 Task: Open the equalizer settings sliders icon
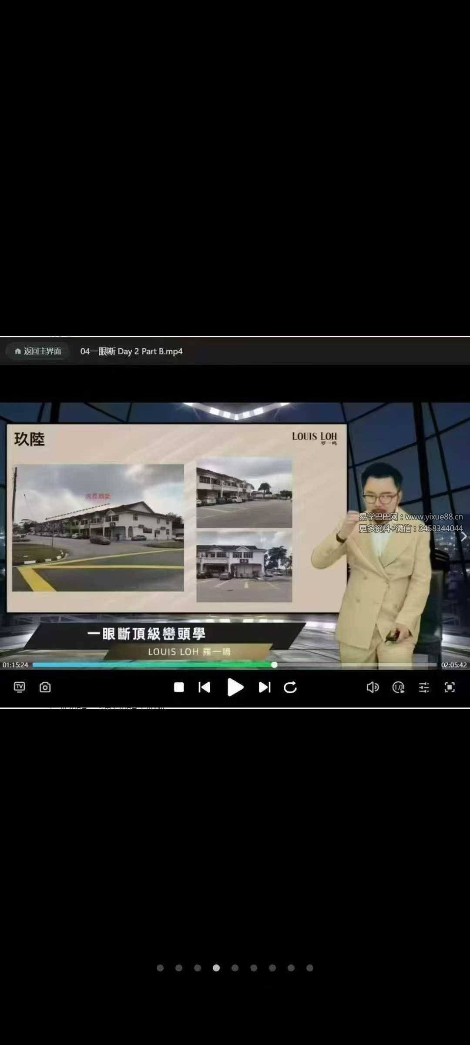tap(424, 687)
